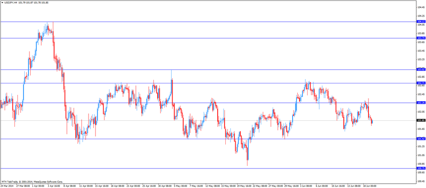This screenshot has height=188, width=426.
Task: Select the 102.26 horizontal line price label
Action: pos(421,103)
